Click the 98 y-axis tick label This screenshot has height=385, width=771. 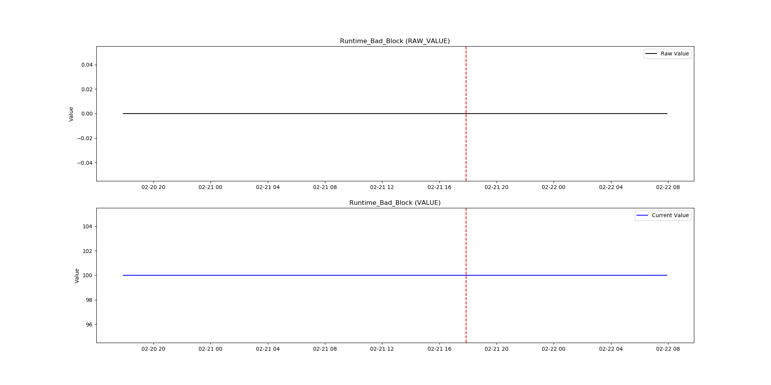pyautogui.click(x=89, y=300)
